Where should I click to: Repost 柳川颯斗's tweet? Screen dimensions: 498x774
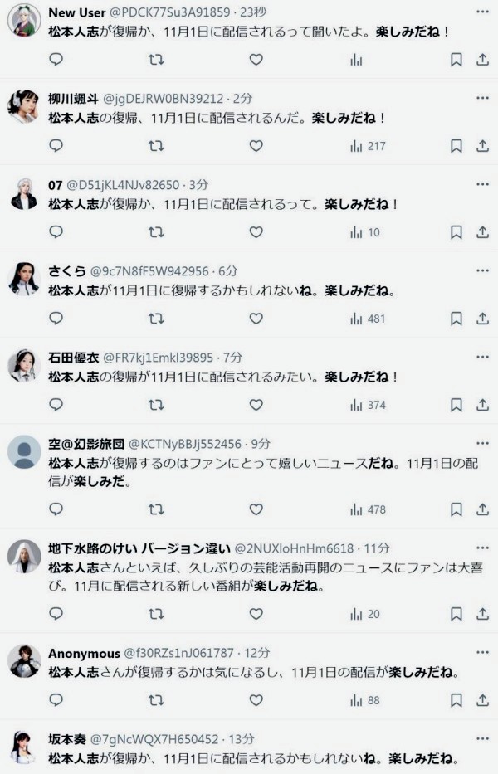155,146
